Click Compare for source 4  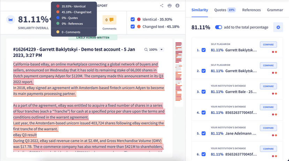[x=268, y=107]
